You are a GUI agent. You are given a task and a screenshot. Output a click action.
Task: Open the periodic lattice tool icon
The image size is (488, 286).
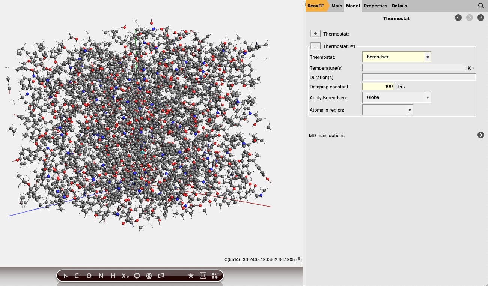point(203,276)
